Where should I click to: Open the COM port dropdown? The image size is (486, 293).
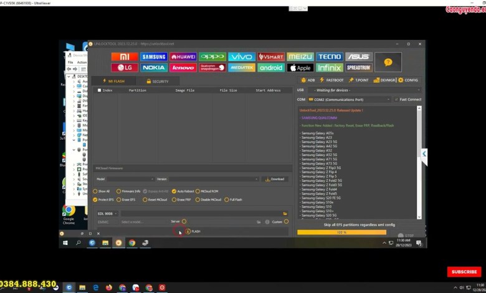349,100
